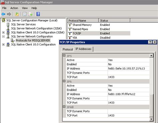Click the Export List toolbar icon
158x123 pixels.
[x=30, y=14]
